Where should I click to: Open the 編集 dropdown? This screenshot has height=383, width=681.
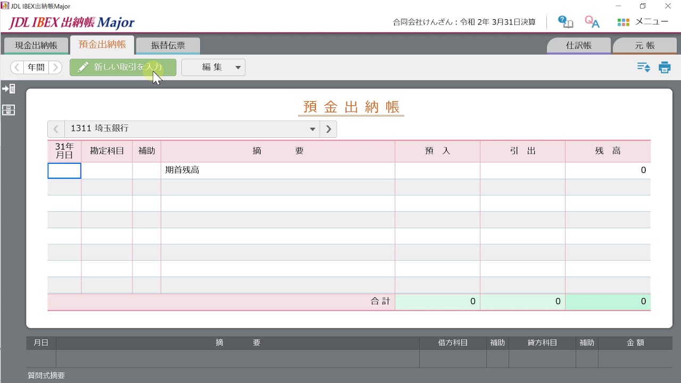(213, 68)
